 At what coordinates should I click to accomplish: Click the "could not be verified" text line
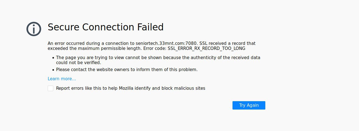79,63
